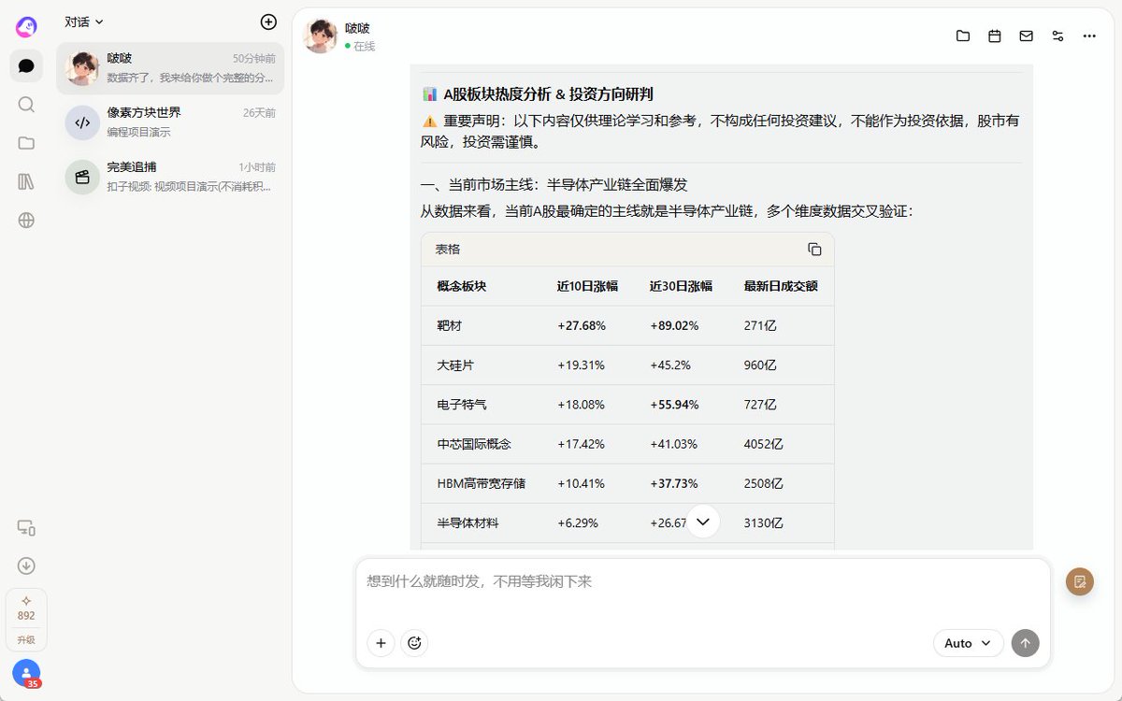Click the 表格 label on the table card
The image size is (1122, 701).
(x=448, y=250)
